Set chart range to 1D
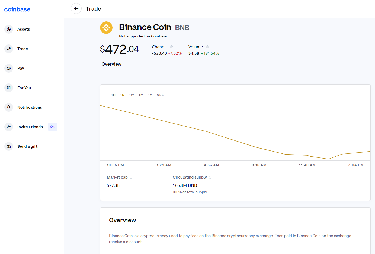The image size is (375, 254). click(122, 95)
